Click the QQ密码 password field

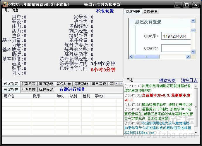pos(176,48)
